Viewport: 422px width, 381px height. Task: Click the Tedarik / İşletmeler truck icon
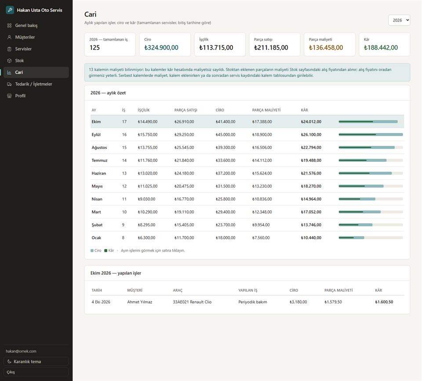9,84
